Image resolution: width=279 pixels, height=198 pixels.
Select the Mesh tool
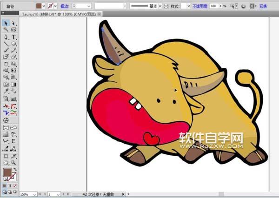6,85
